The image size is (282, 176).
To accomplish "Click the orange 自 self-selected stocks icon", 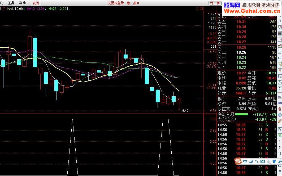I will point(280,70).
